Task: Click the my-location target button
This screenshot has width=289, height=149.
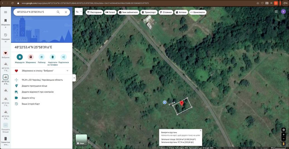Action: click(x=284, y=130)
